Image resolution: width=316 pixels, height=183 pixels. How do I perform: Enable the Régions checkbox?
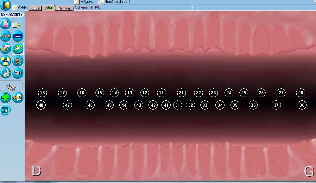tap(77, 2)
